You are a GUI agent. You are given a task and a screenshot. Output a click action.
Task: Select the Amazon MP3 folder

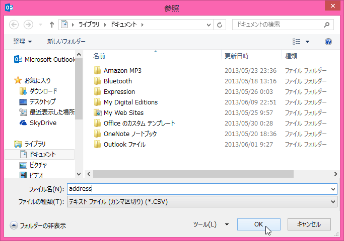point(122,71)
